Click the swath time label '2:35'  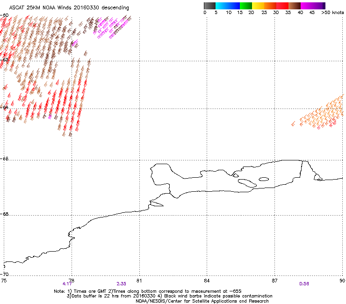point(122,284)
